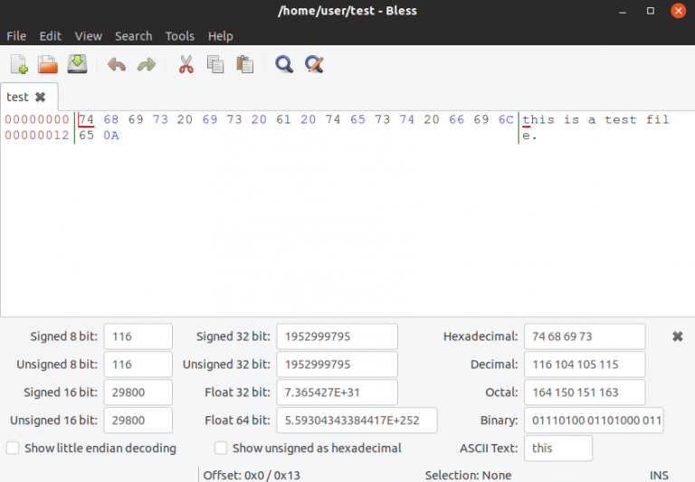Open the File menu
Image resolution: width=695 pixels, height=482 pixels.
point(16,36)
